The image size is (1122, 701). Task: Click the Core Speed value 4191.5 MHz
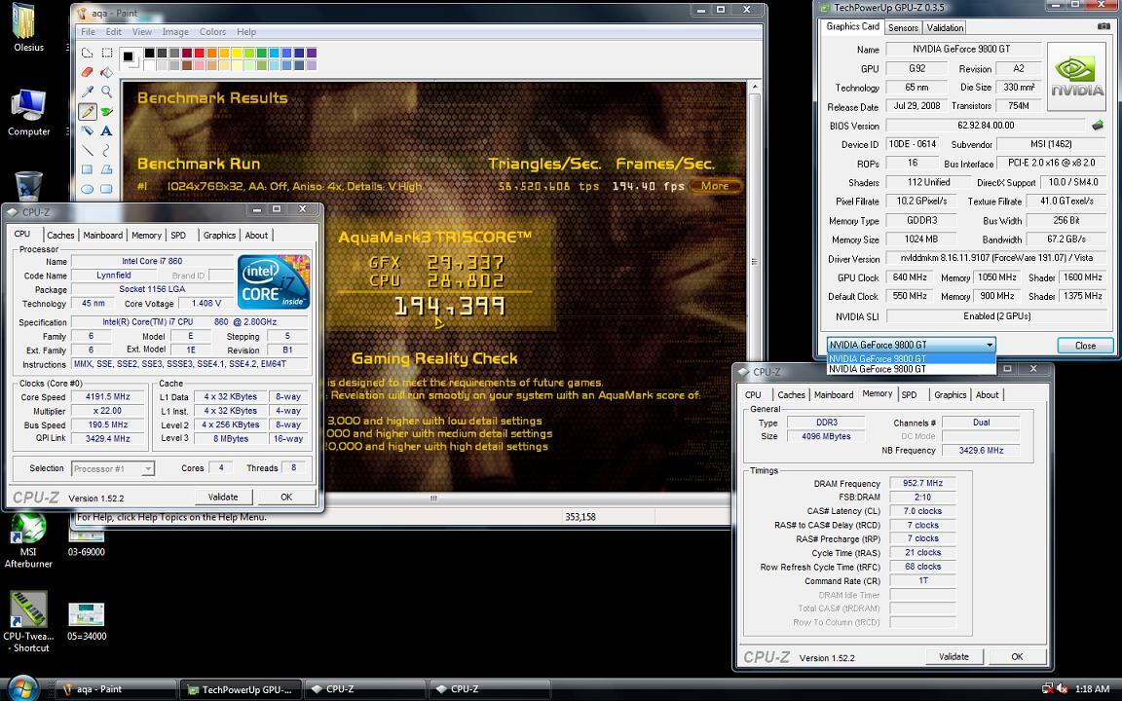(108, 396)
